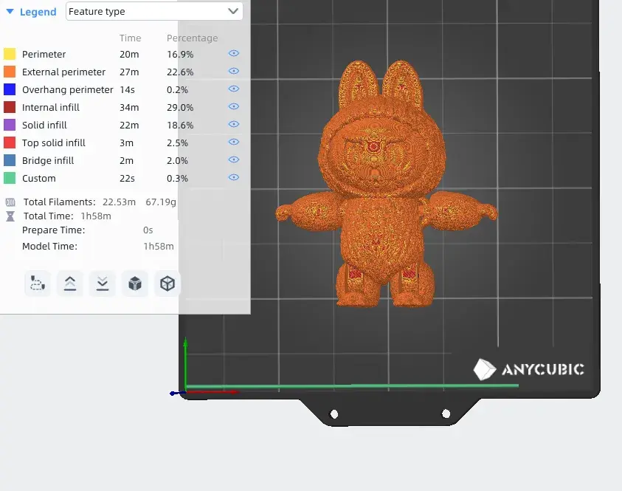Viewport: 622px width, 491px height.
Task: Select the Top solid infill label
Action: 53,143
